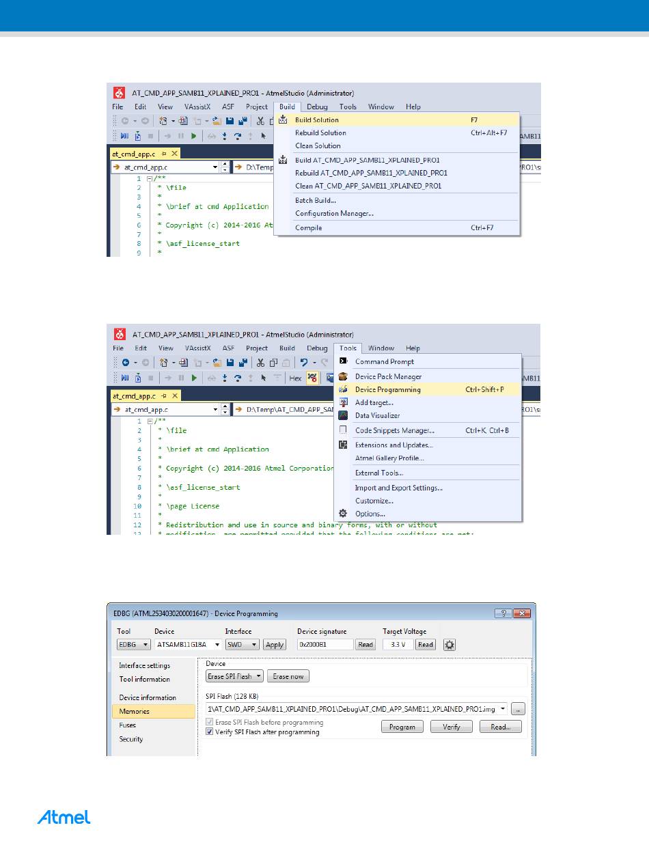Choose Batch Build from the Build menu

pos(397,200)
